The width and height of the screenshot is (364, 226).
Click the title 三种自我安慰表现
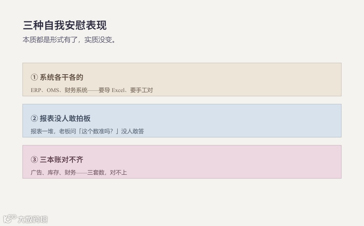[x=65, y=25]
